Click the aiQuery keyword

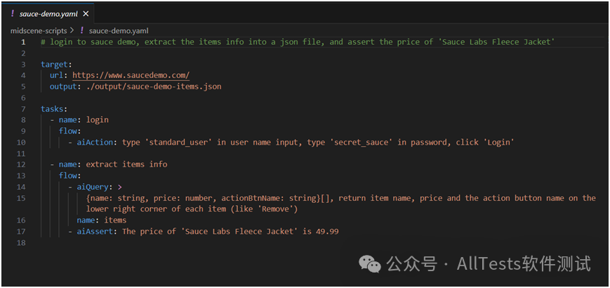(93, 187)
